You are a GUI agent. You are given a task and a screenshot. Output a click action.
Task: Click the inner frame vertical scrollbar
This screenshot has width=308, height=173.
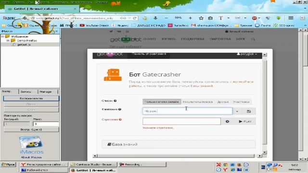[265, 102]
